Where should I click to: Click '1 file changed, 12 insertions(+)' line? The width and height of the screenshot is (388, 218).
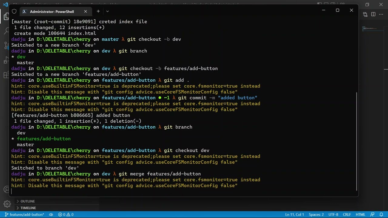coord(59,28)
